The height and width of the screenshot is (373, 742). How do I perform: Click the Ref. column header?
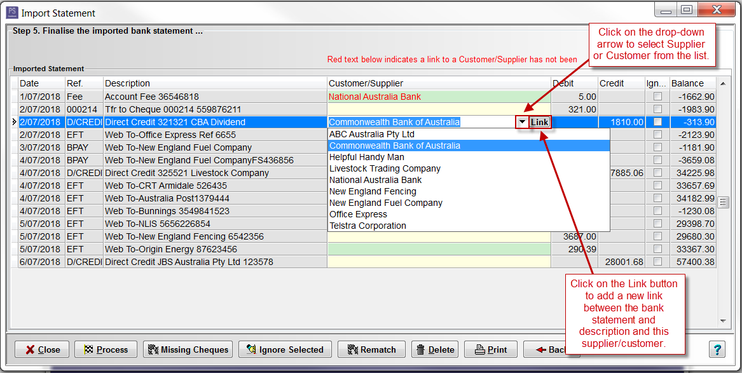(x=84, y=83)
